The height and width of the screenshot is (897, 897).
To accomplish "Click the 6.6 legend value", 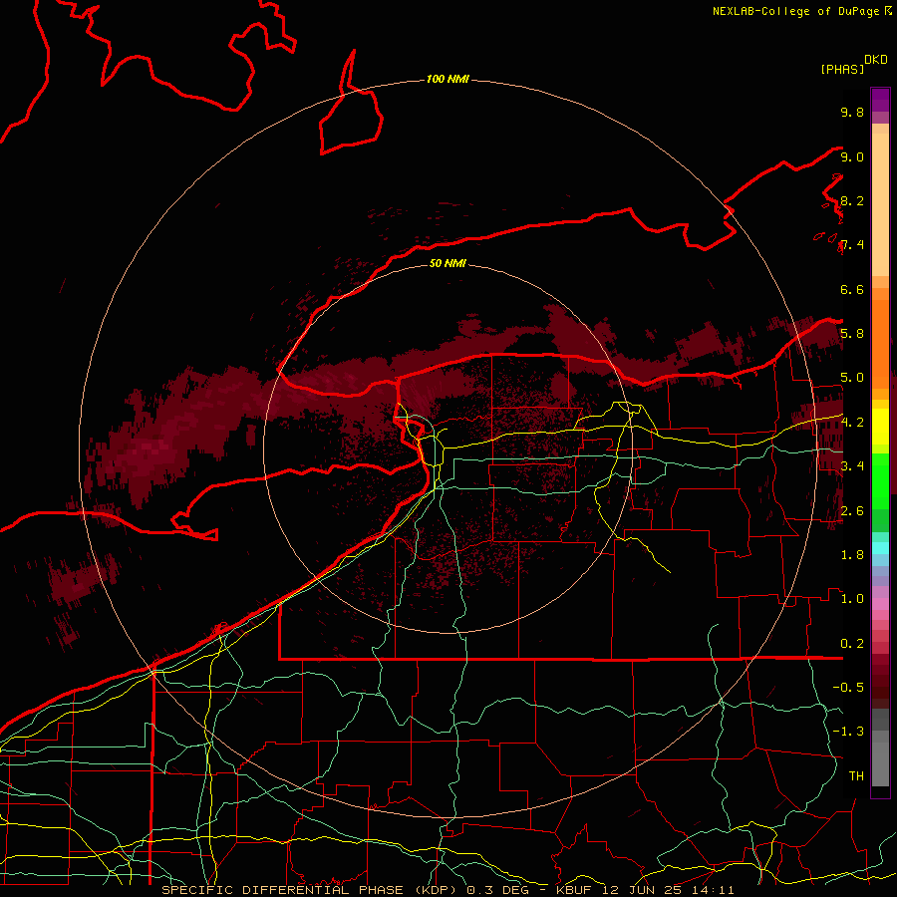I will pyautogui.click(x=852, y=289).
